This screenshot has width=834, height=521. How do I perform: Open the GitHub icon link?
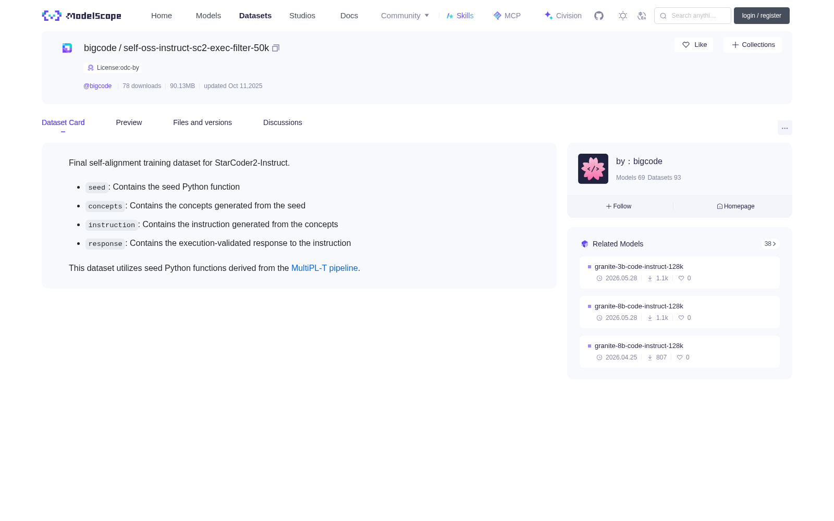click(599, 16)
